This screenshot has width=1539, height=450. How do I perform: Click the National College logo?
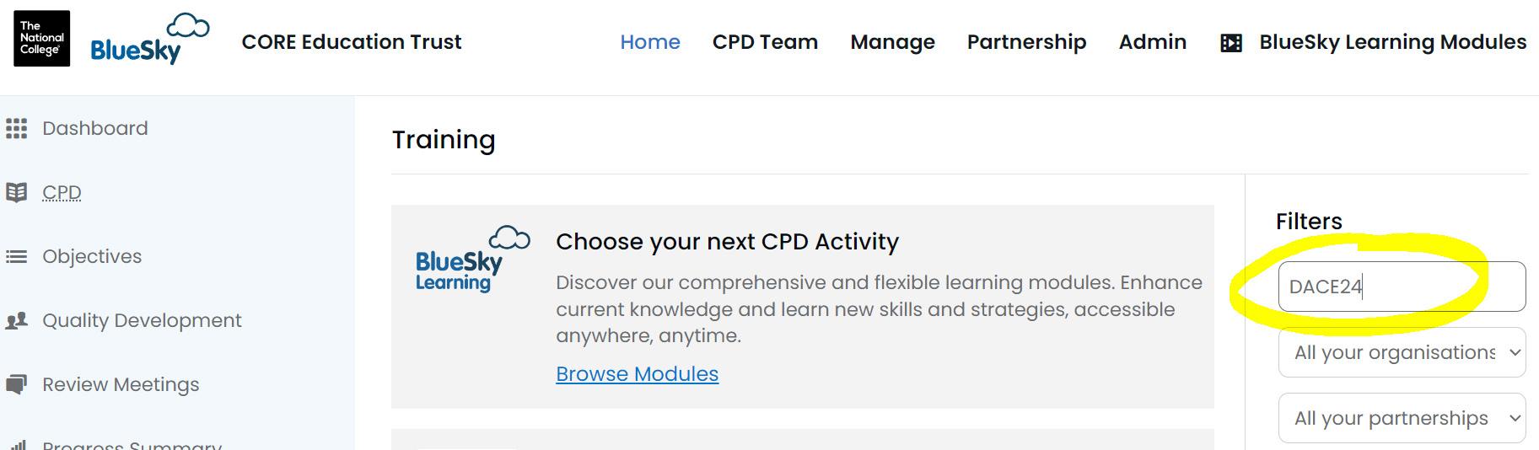(x=41, y=39)
